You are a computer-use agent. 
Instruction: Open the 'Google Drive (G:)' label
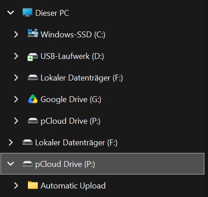[x=71, y=99]
